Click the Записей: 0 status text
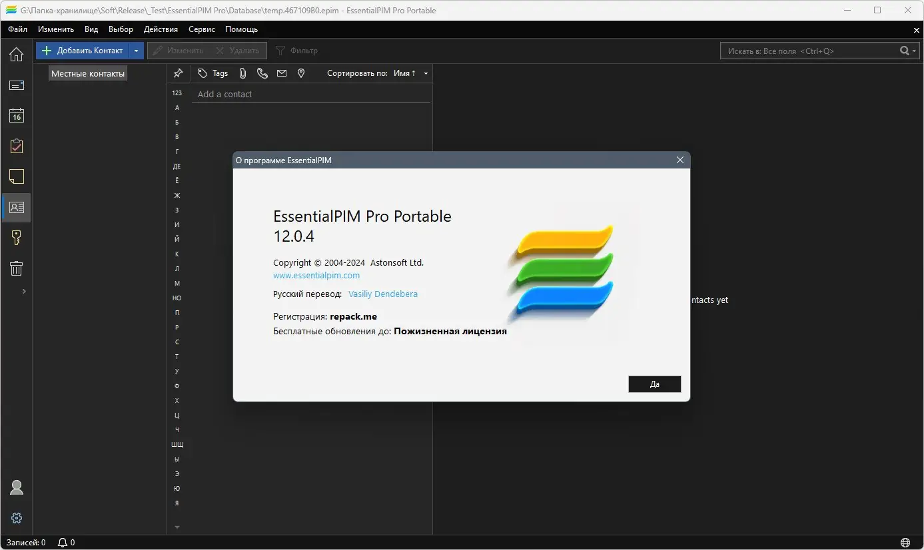 (26, 543)
